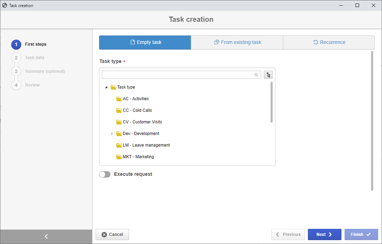Viewport: 382px width, 244px height.
Task: Select Dev - Development task type
Action: pos(141,134)
